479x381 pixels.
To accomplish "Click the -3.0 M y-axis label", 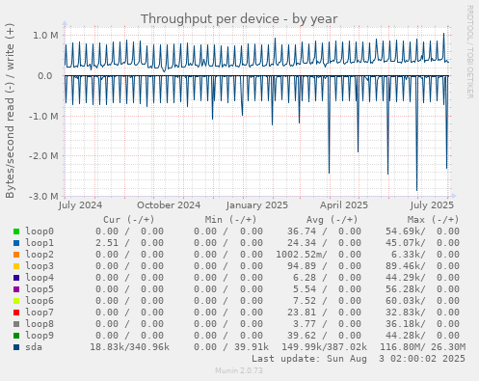I will click(x=43, y=196).
